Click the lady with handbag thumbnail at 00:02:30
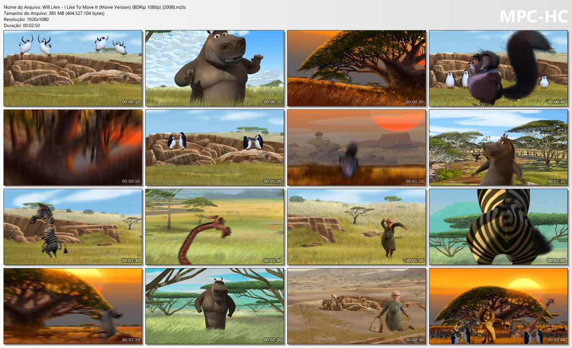 point(356,306)
